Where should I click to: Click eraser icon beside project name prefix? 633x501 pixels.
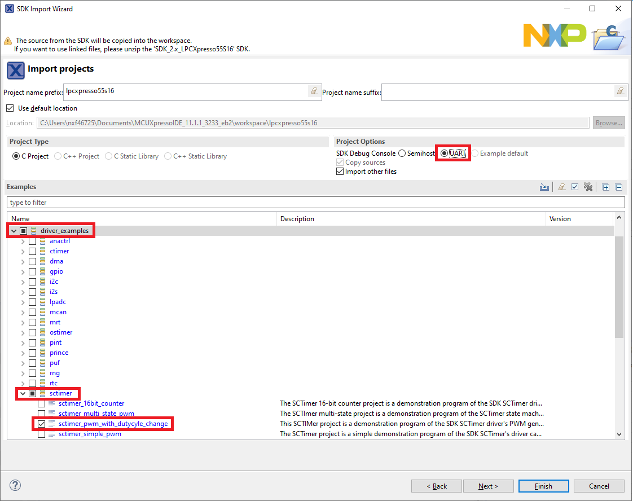(x=314, y=91)
